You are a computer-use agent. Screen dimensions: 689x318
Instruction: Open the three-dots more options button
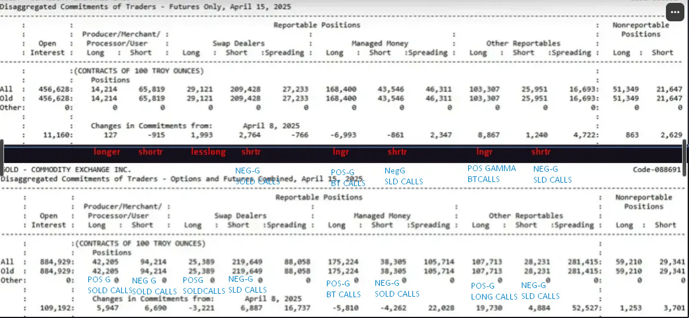click(675, 13)
